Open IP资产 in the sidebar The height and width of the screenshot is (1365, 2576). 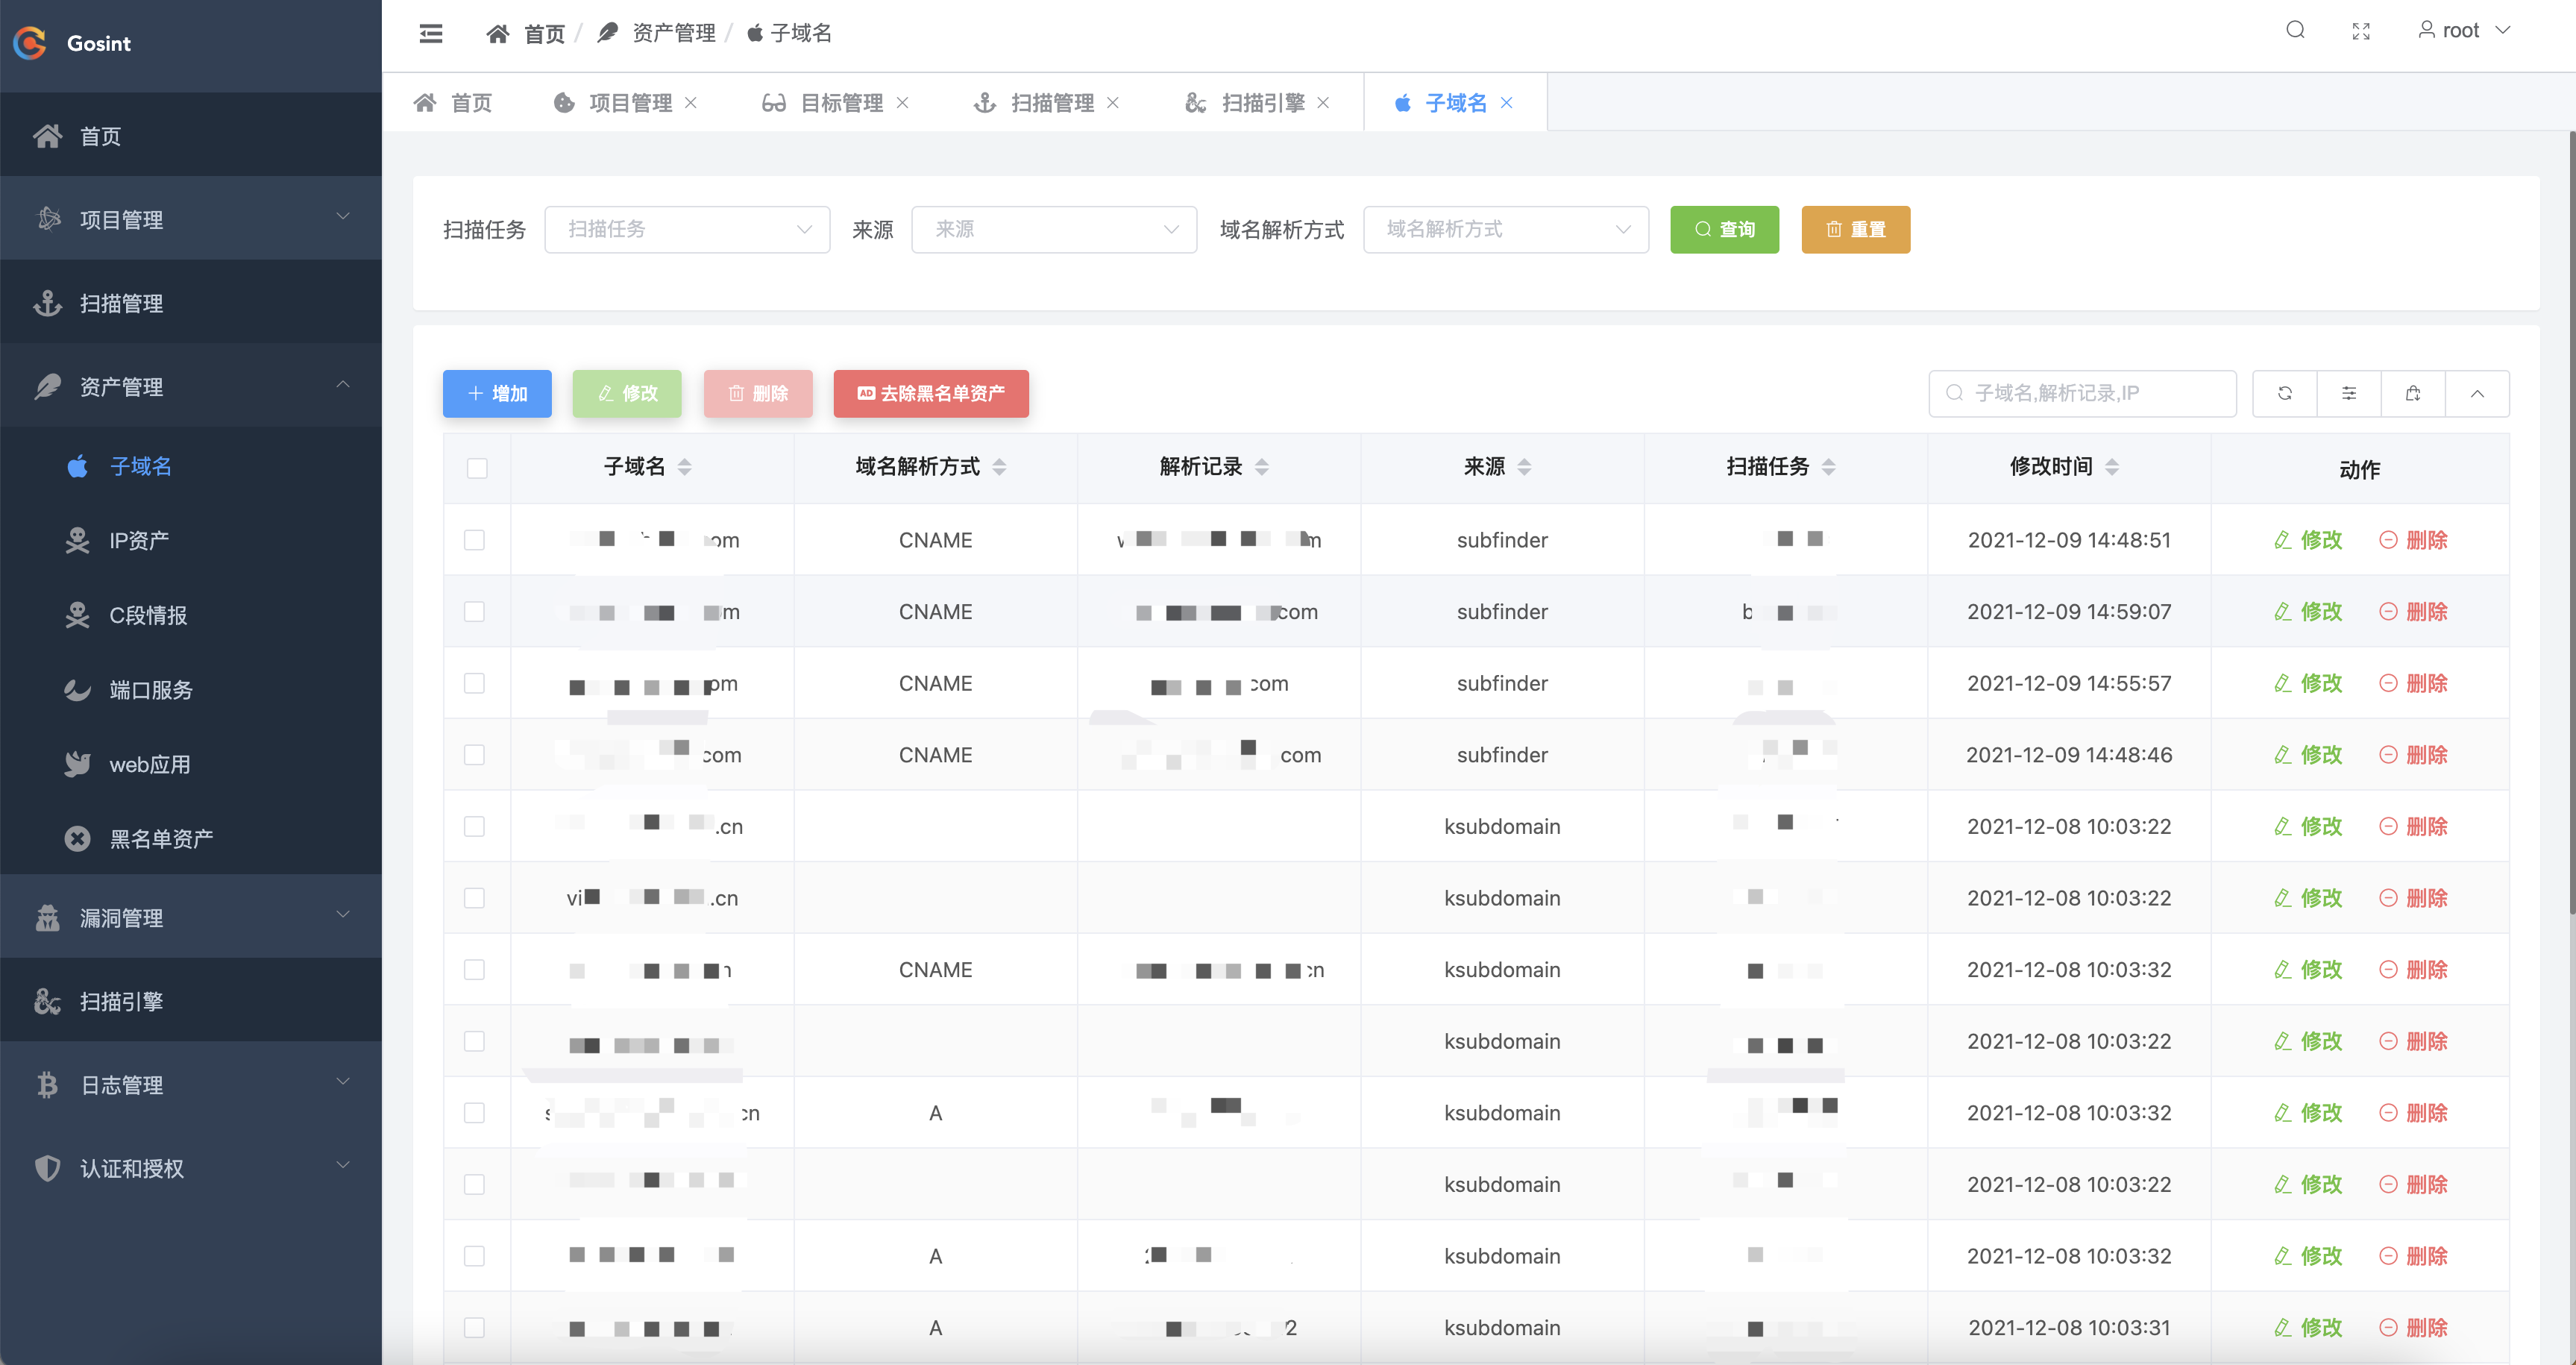click(x=139, y=540)
